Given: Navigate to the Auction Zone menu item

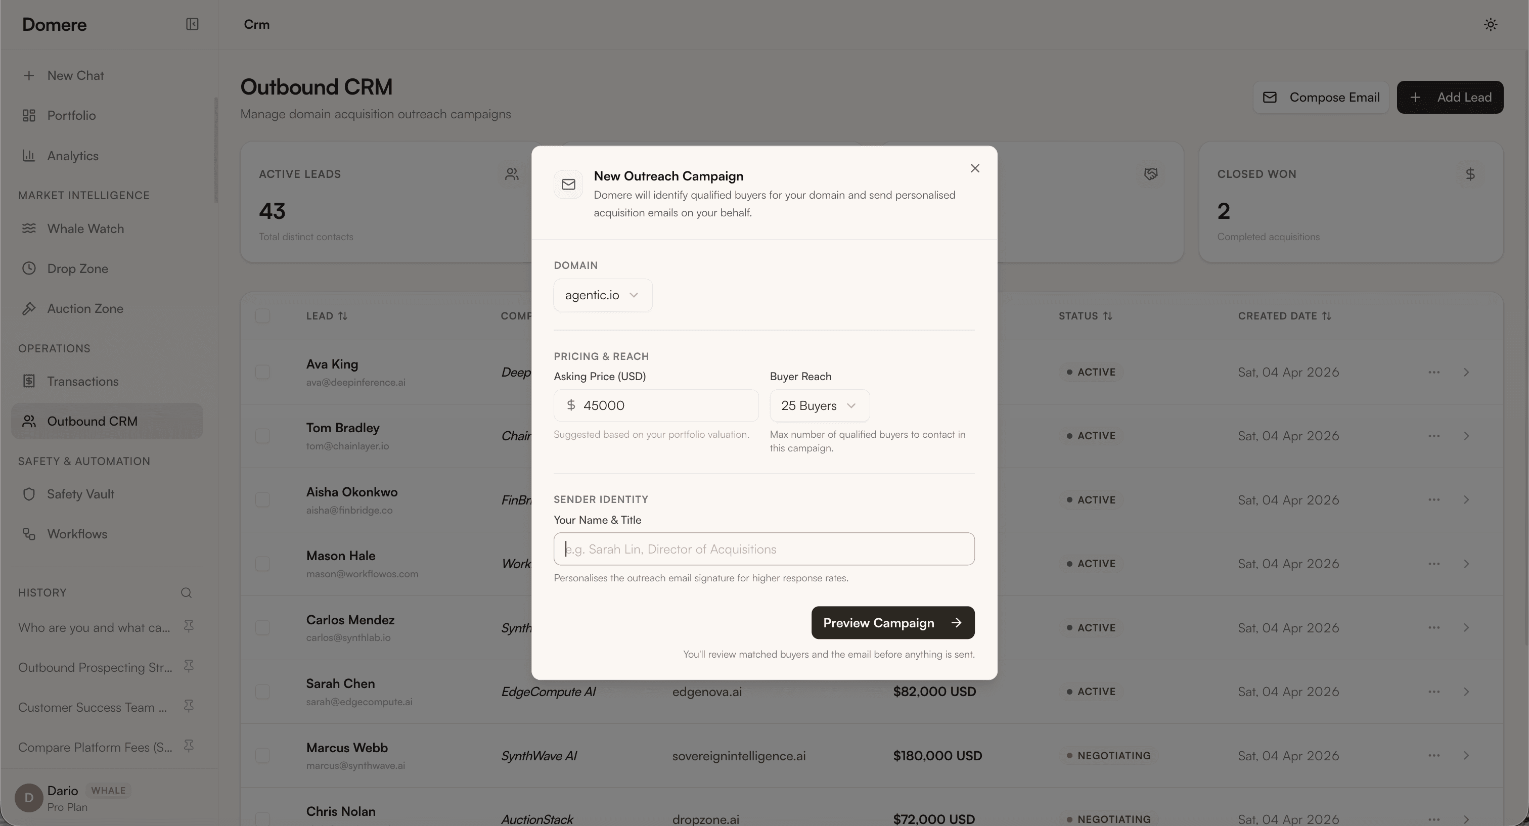Looking at the screenshot, I should [85, 308].
